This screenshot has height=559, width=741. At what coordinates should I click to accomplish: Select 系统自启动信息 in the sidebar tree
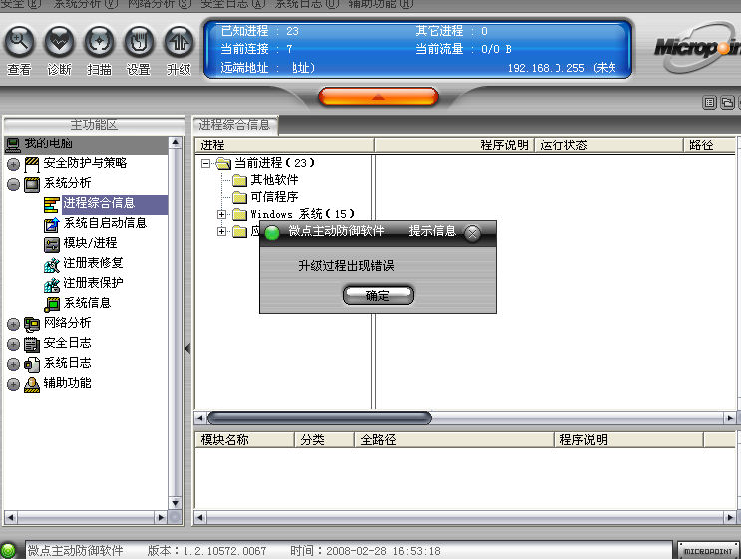pos(105,223)
